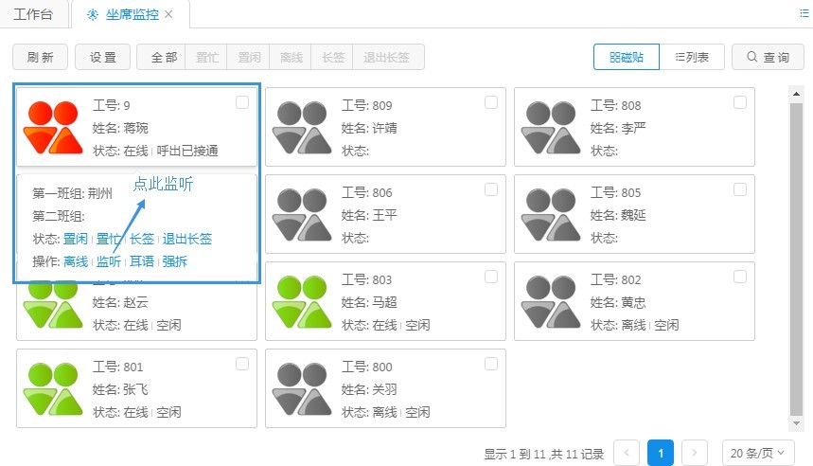The image size is (813, 466).
Task: Click the red agent avatar for 工号 9
Action: (x=51, y=127)
